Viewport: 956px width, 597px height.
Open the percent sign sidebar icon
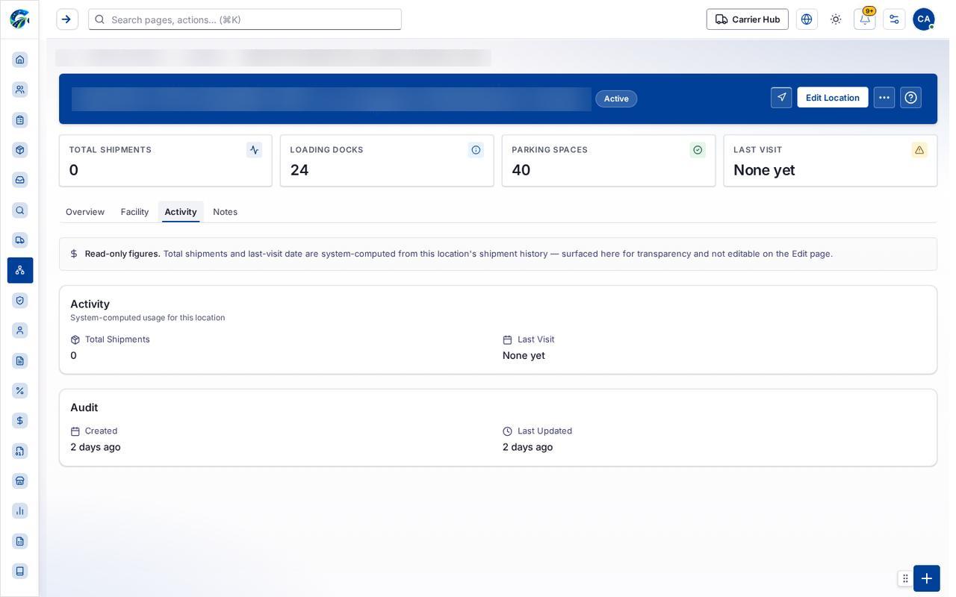coord(20,391)
